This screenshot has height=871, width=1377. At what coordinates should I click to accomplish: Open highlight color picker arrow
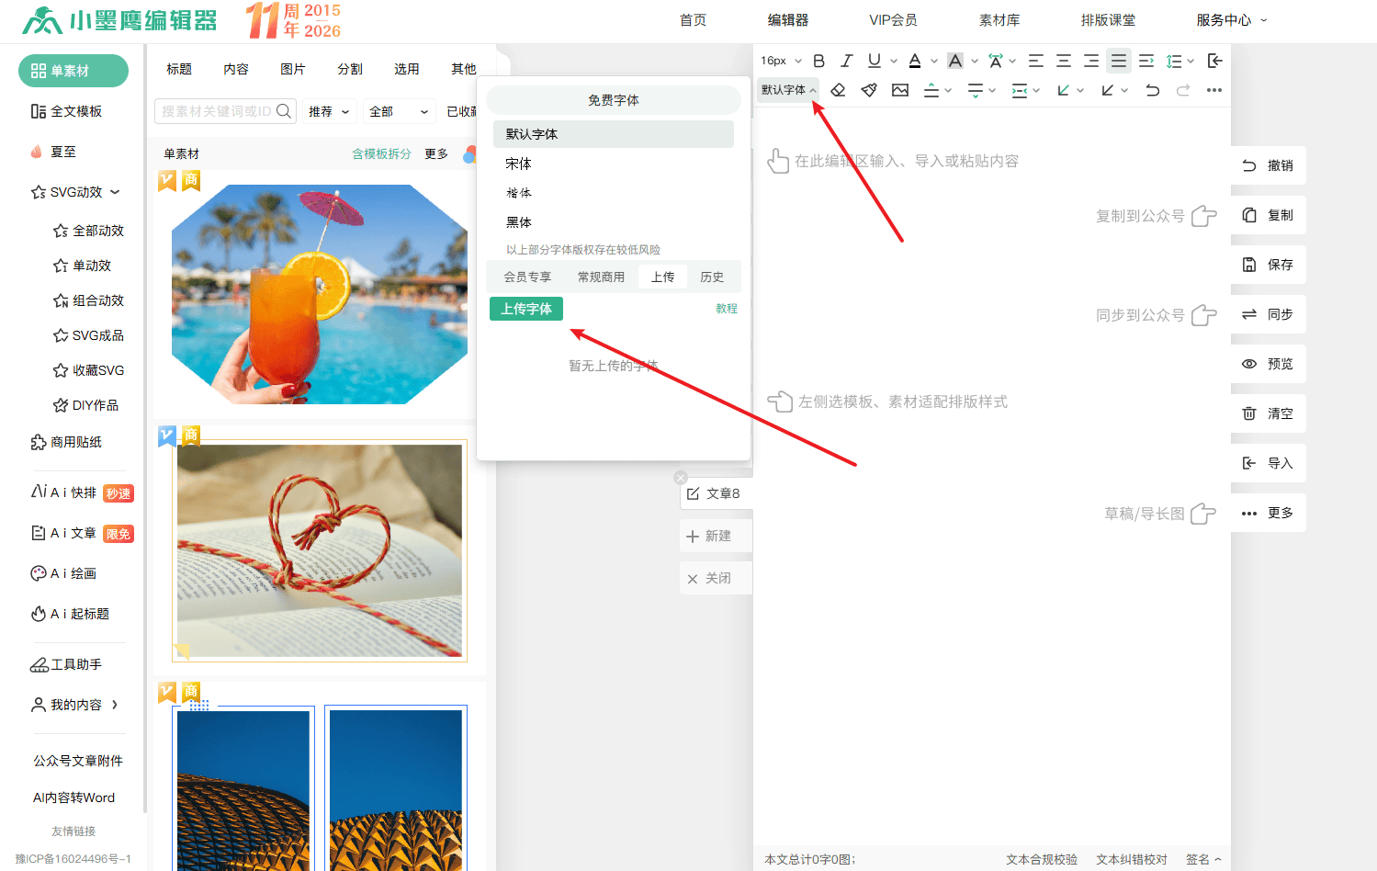pos(975,62)
